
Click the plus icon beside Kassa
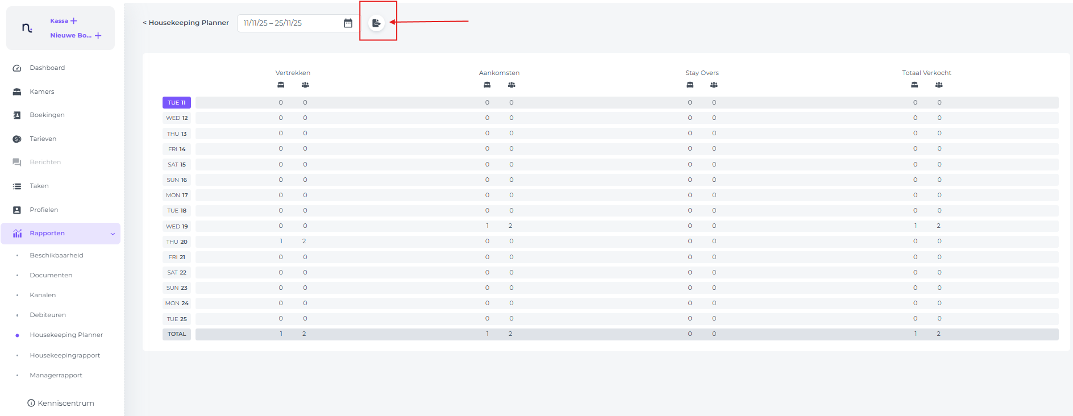point(74,21)
